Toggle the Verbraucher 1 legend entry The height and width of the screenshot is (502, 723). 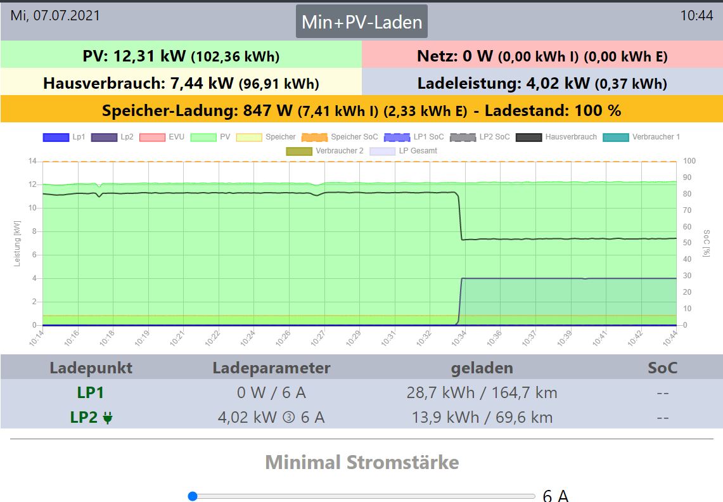point(641,137)
